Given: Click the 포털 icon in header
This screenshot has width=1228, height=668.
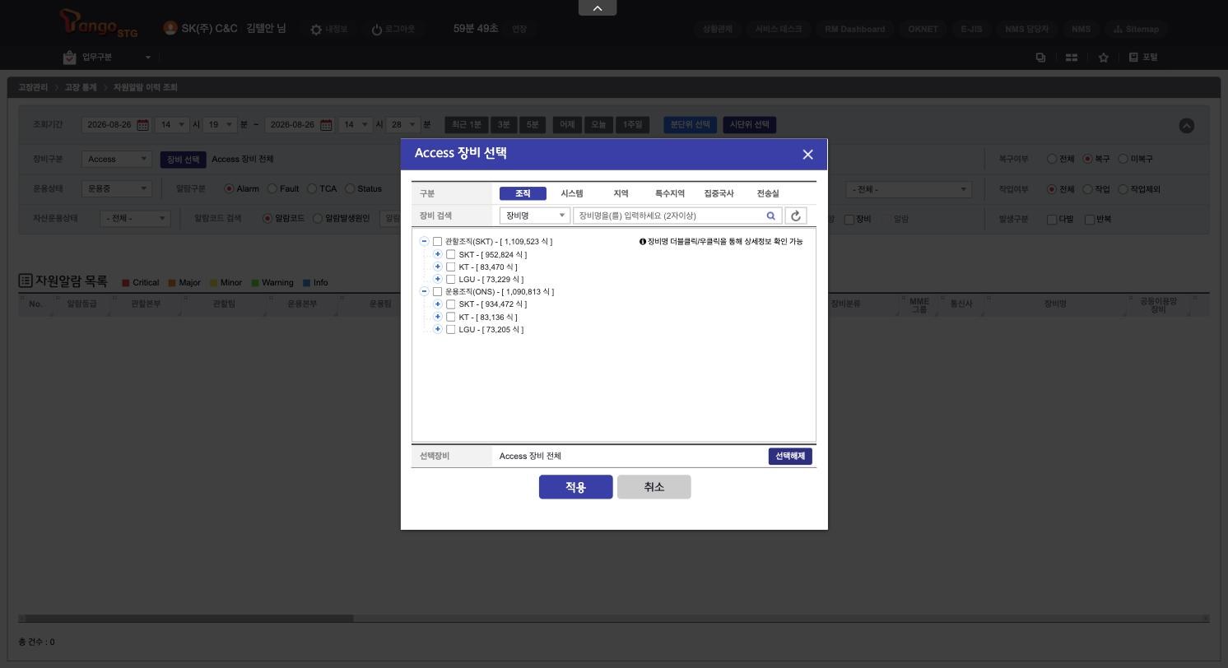Looking at the screenshot, I should [1133, 58].
